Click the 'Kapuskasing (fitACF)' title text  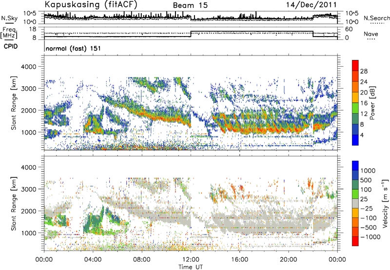pos(91,4)
